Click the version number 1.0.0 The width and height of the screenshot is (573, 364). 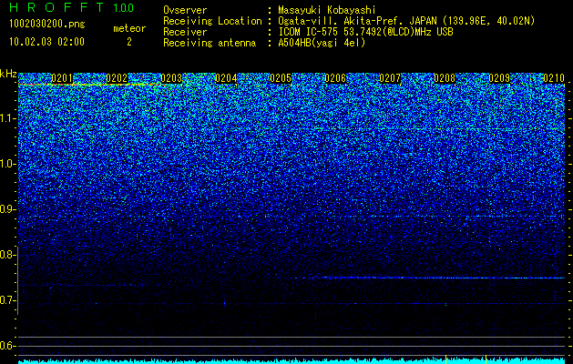124,8
